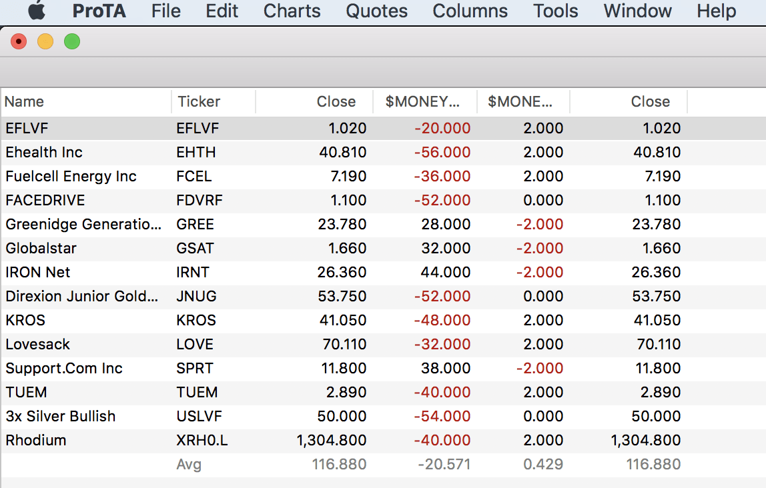
Task: Click the $MONEY... column header
Action: [423, 102]
